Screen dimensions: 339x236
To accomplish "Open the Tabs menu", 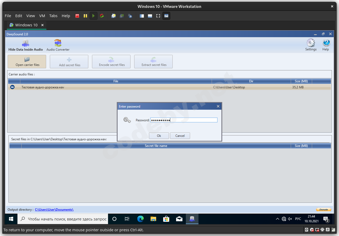I will (x=53, y=16).
